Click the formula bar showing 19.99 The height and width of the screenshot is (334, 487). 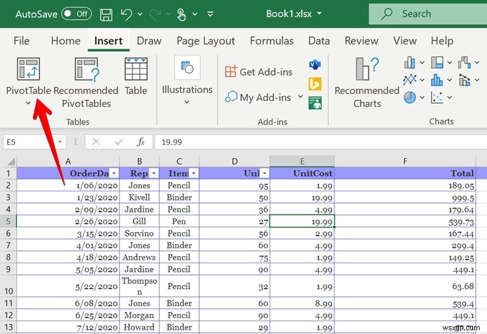click(321, 142)
